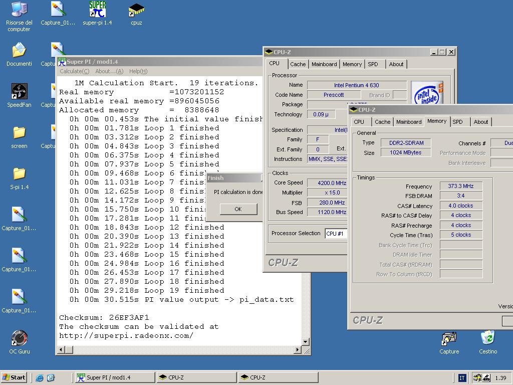Select Mainboard tab in back CPU-Z window
This screenshot has height=385, width=513.
point(324,64)
